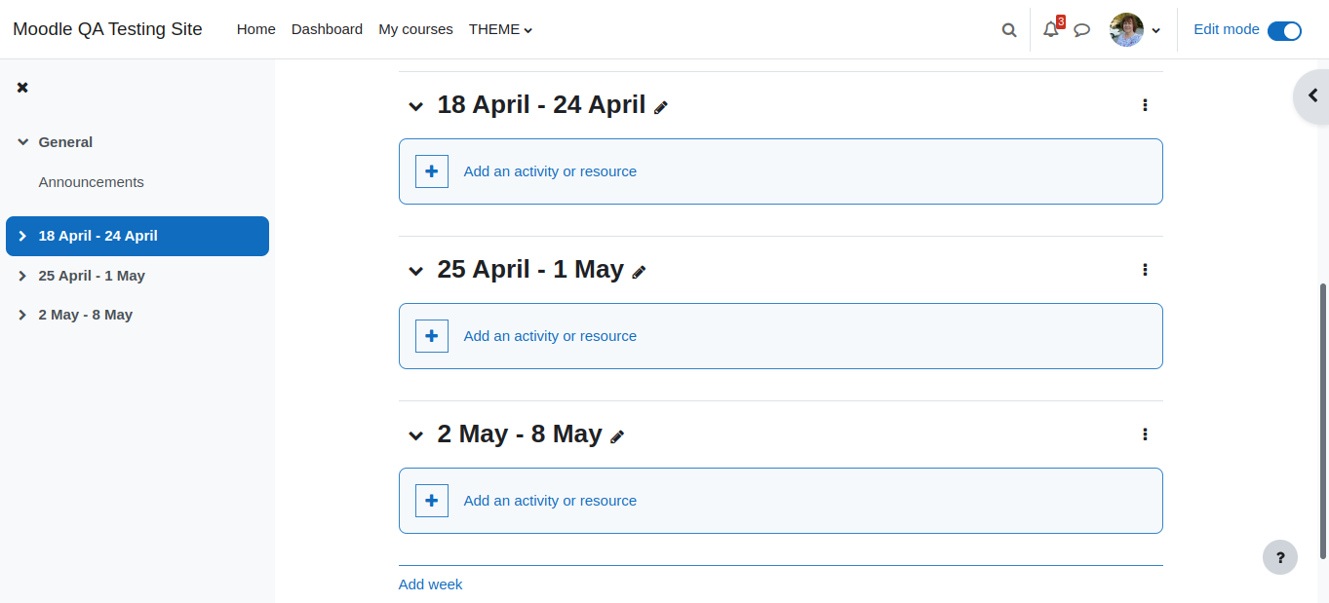Edit the 2 May - 8 May title pencil
Viewport: 1329px width, 603px height.
coord(617,436)
